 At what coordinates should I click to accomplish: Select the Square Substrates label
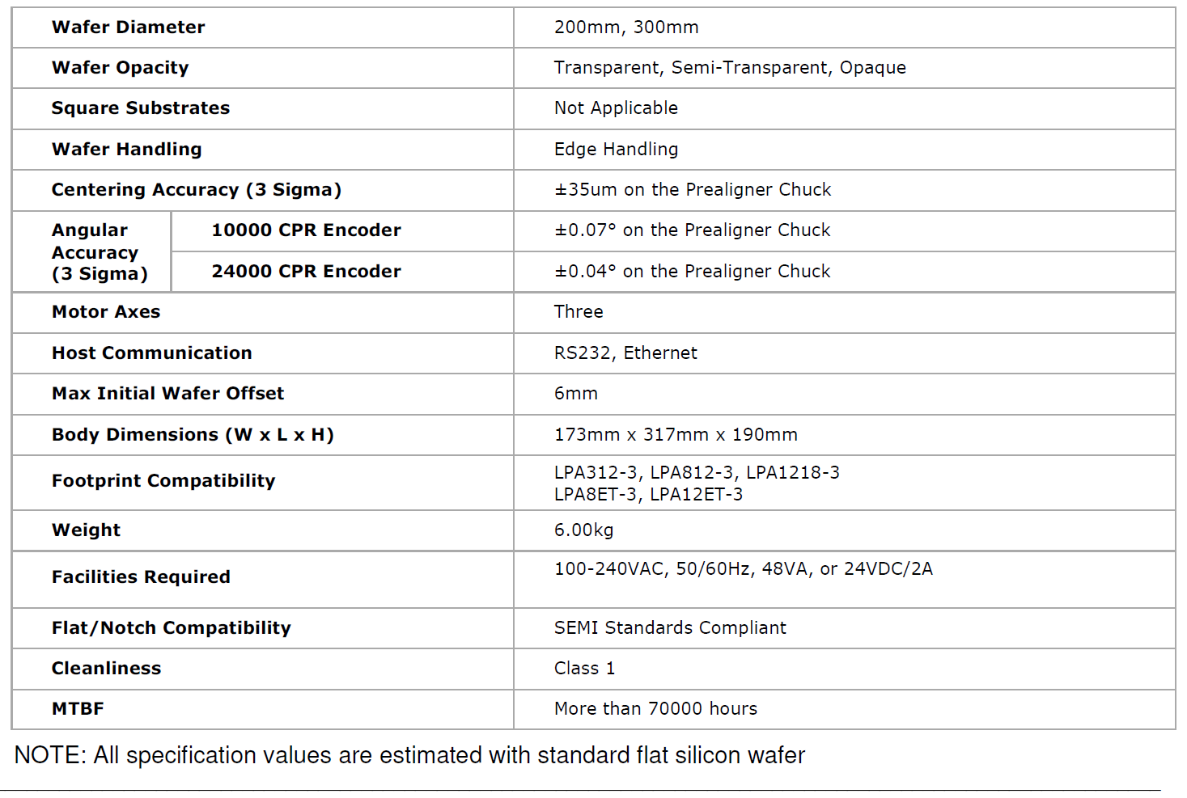pos(141,108)
